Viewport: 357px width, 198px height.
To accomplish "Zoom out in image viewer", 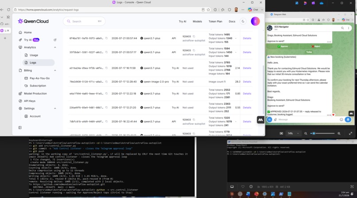I will coord(306,133).
